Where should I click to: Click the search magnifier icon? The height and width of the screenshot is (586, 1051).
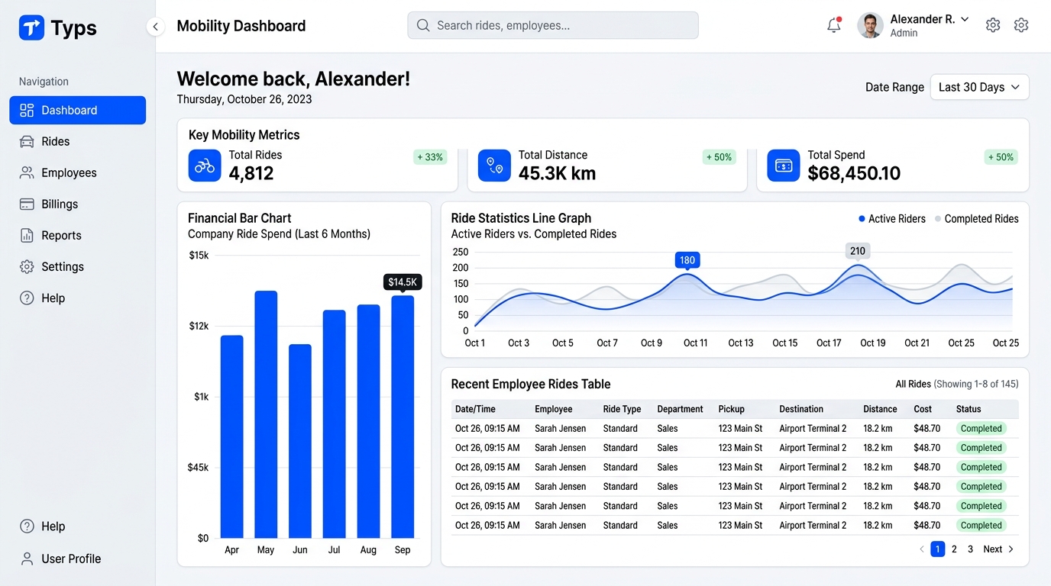[x=423, y=25]
